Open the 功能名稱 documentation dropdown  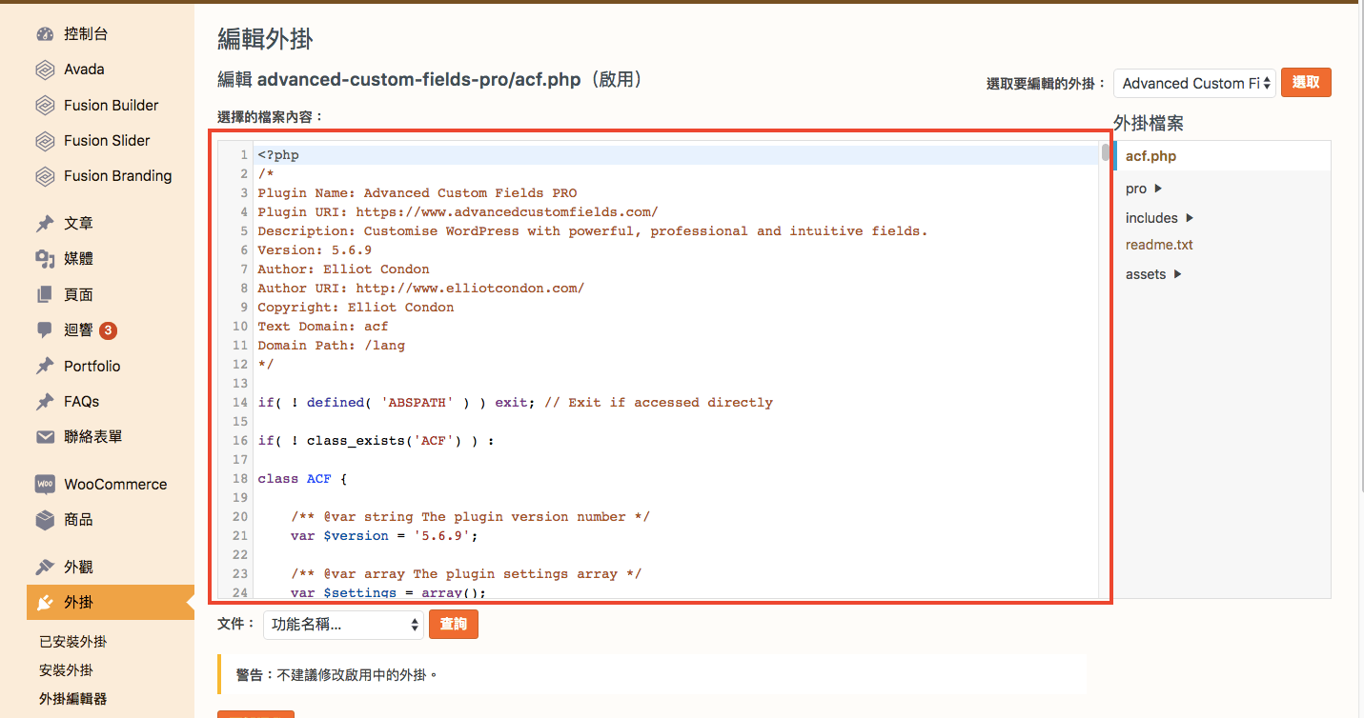pyautogui.click(x=343, y=625)
